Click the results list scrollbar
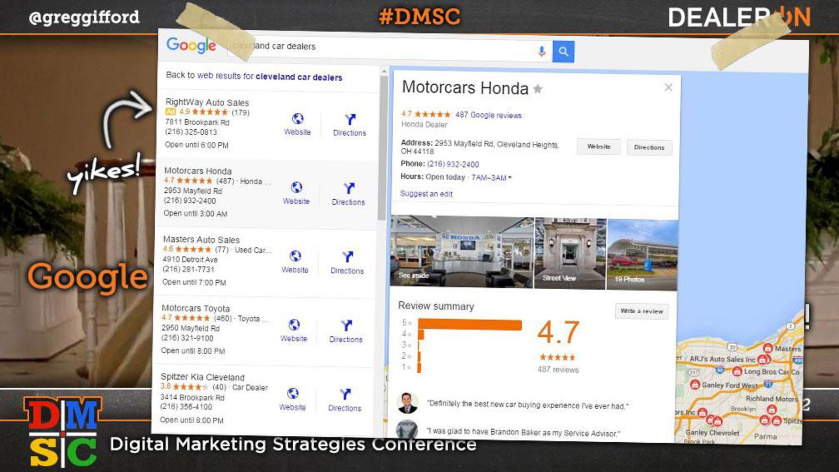 click(383, 149)
